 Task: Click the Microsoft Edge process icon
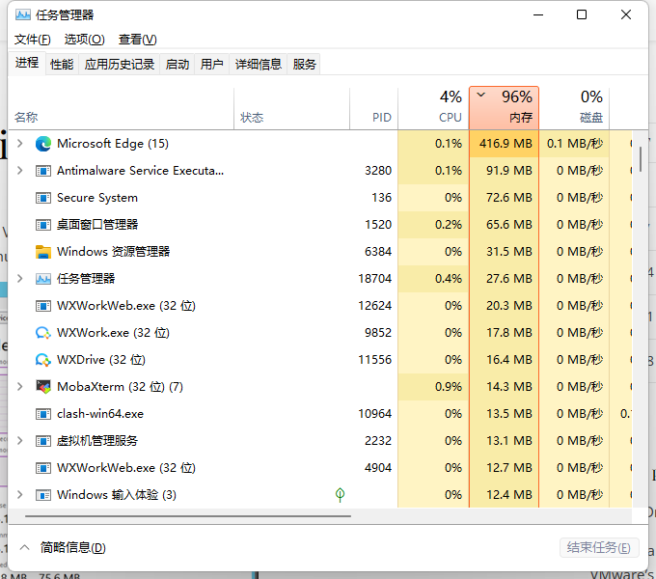[x=43, y=144]
